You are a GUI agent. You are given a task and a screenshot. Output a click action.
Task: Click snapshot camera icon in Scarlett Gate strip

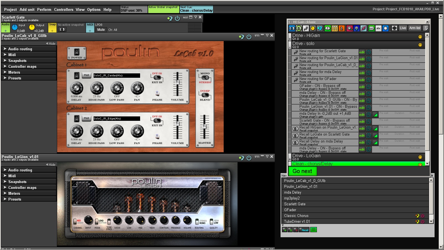[62, 29]
